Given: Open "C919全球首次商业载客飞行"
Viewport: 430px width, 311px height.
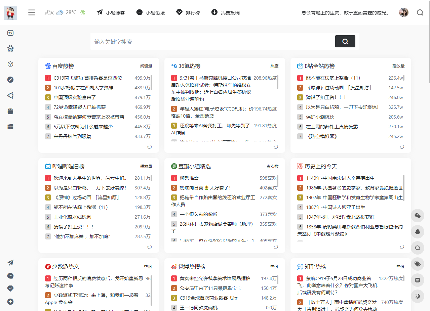Looking at the screenshot, I should [x=208, y=298].
